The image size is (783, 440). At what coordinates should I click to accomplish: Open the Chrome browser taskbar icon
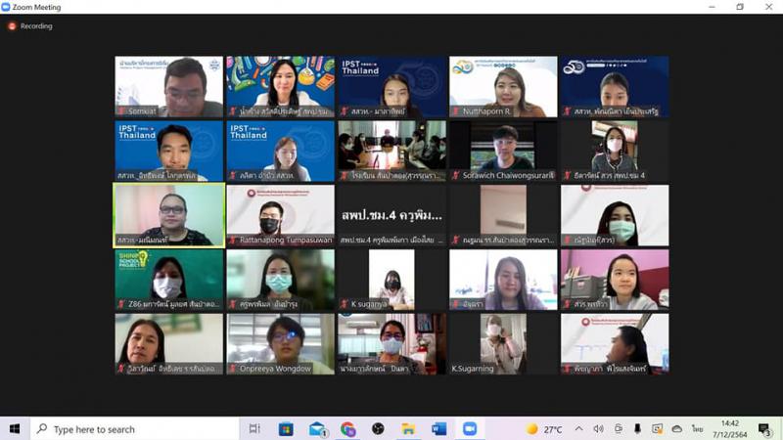[x=348, y=429]
